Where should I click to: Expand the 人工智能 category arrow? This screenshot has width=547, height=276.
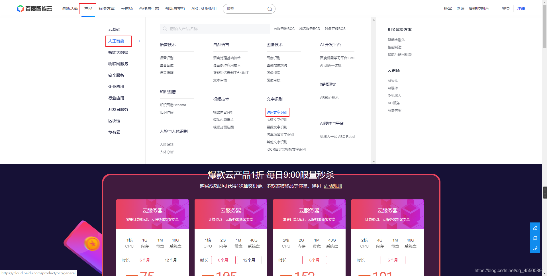139,41
